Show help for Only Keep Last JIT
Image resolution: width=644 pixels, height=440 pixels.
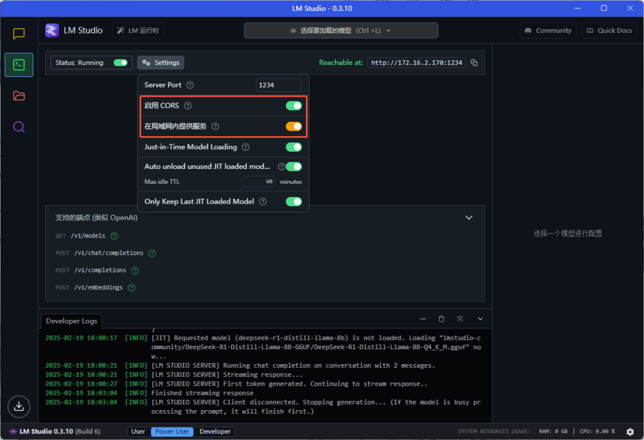click(263, 202)
